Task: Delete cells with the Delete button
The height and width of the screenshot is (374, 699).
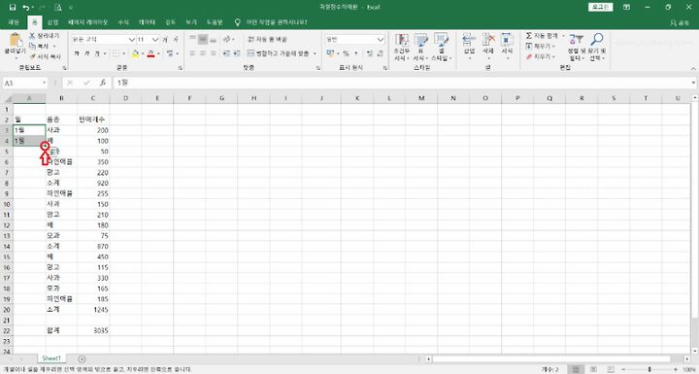Action: pyautogui.click(x=488, y=46)
